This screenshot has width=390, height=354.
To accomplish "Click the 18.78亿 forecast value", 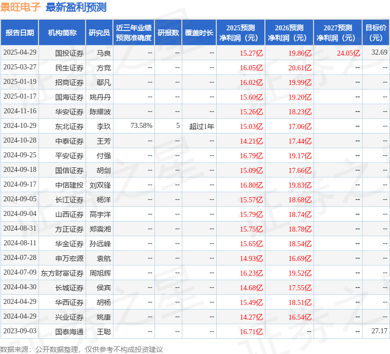I will pos(300,229).
